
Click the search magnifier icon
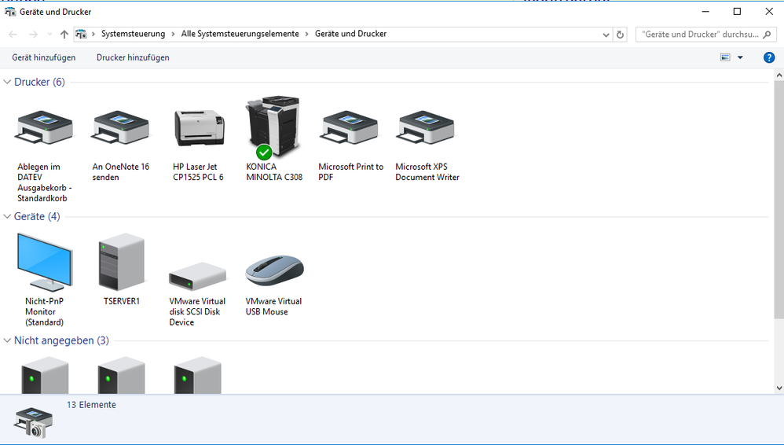coord(767,35)
